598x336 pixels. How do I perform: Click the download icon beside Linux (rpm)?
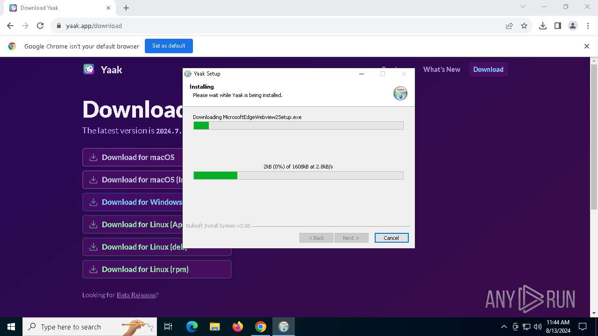click(x=93, y=269)
